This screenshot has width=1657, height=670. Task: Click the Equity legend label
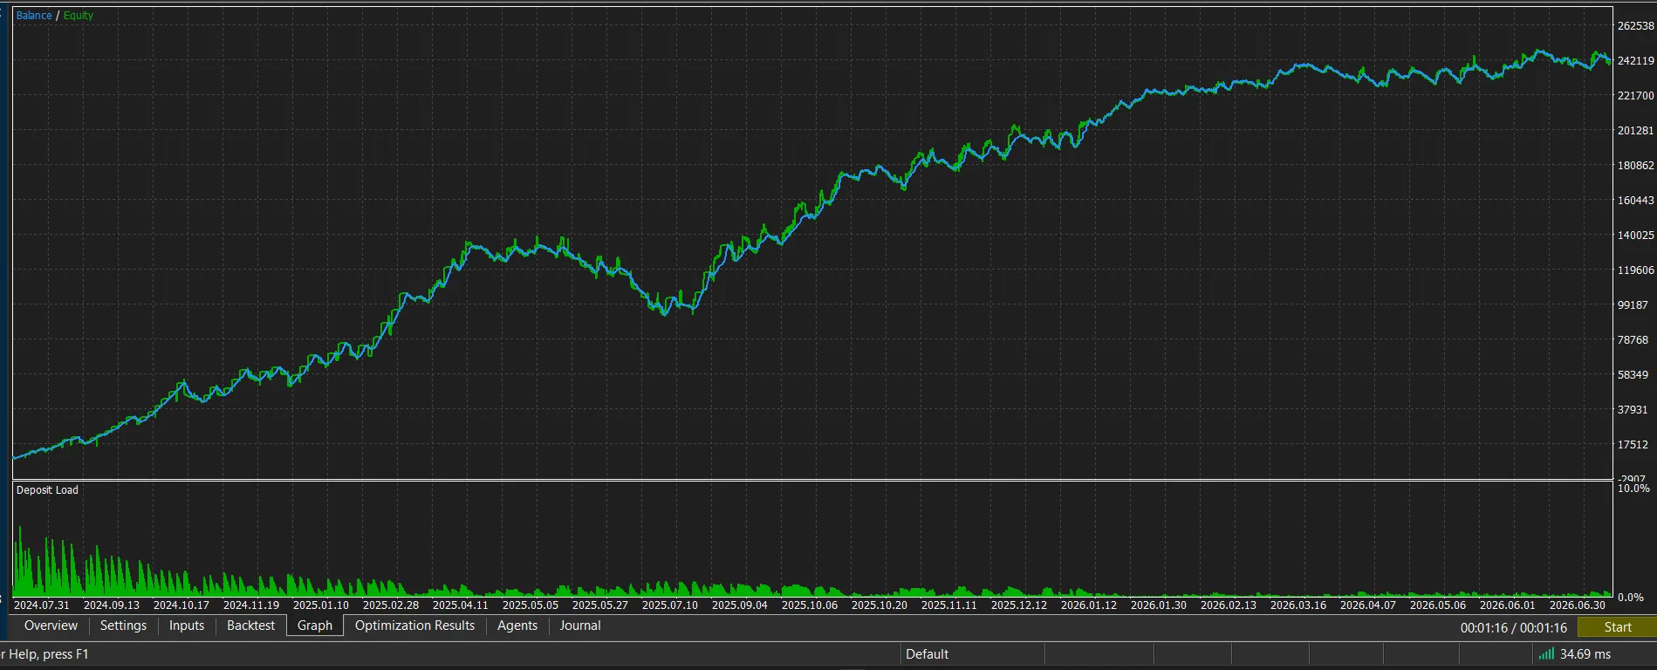(79, 16)
